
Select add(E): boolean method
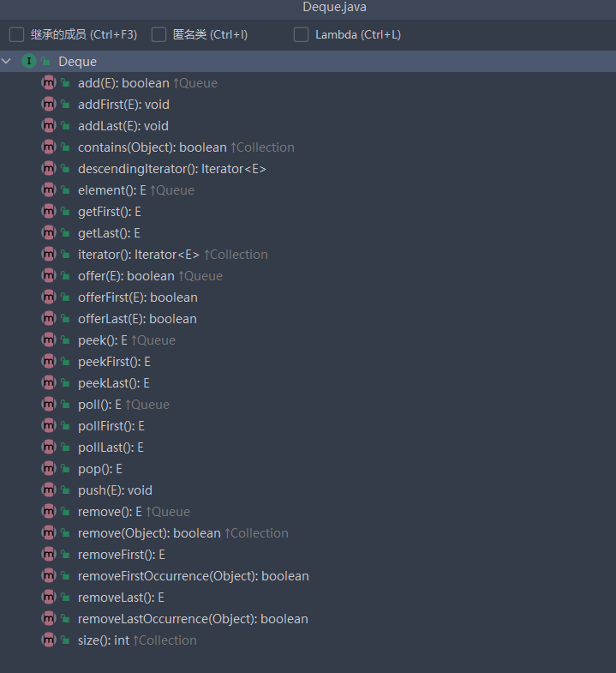123,83
